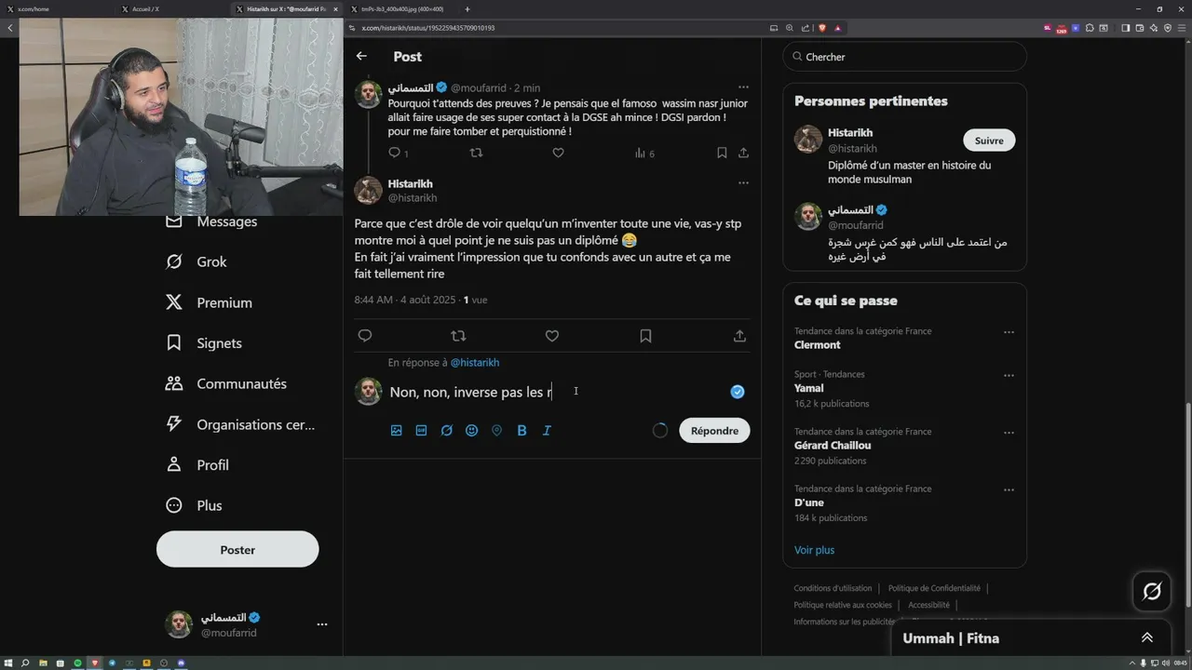Viewport: 1192px width, 670px height.
Task: Open the account menu next to @moufarrid
Action: (321, 624)
